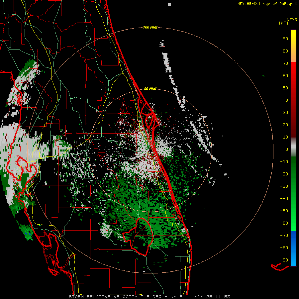Click the yellow top segment of color scale
The height and width of the screenshot is (299, 299).
[293, 46]
